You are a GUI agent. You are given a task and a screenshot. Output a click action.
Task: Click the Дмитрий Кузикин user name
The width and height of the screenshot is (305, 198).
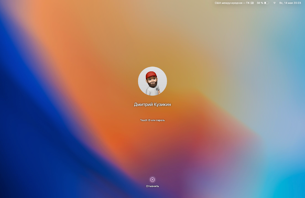(x=152, y=104)
